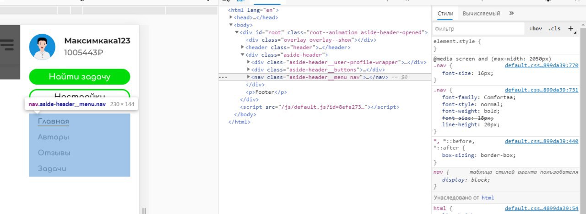The height and width of the screenshot is (214, 586).
Task: Collapse the div#root node
Action: point(237,32)
